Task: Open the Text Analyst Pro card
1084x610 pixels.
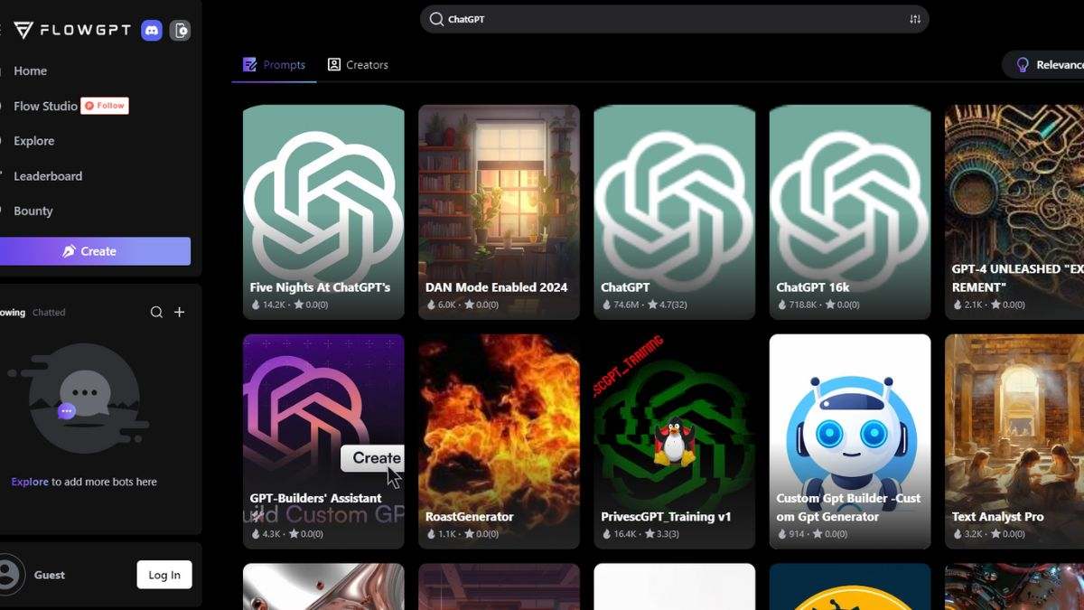Action: [x=1014, y=442]
